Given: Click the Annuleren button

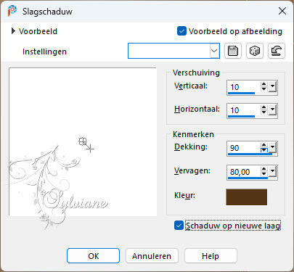Looking at the screenshot, I should (x=152, y=256).
